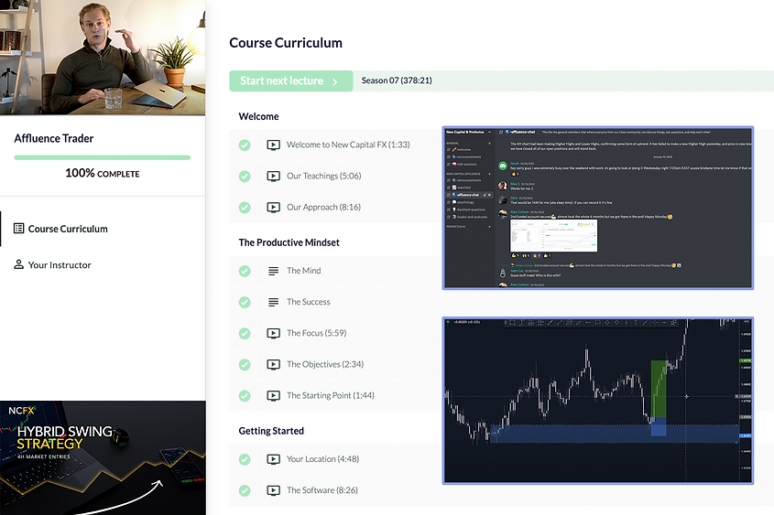The height and width of the screenshot is (515, 774).
Task: Toggle completion checkmark for Our Teachings
Action: [x=245, y=176]
